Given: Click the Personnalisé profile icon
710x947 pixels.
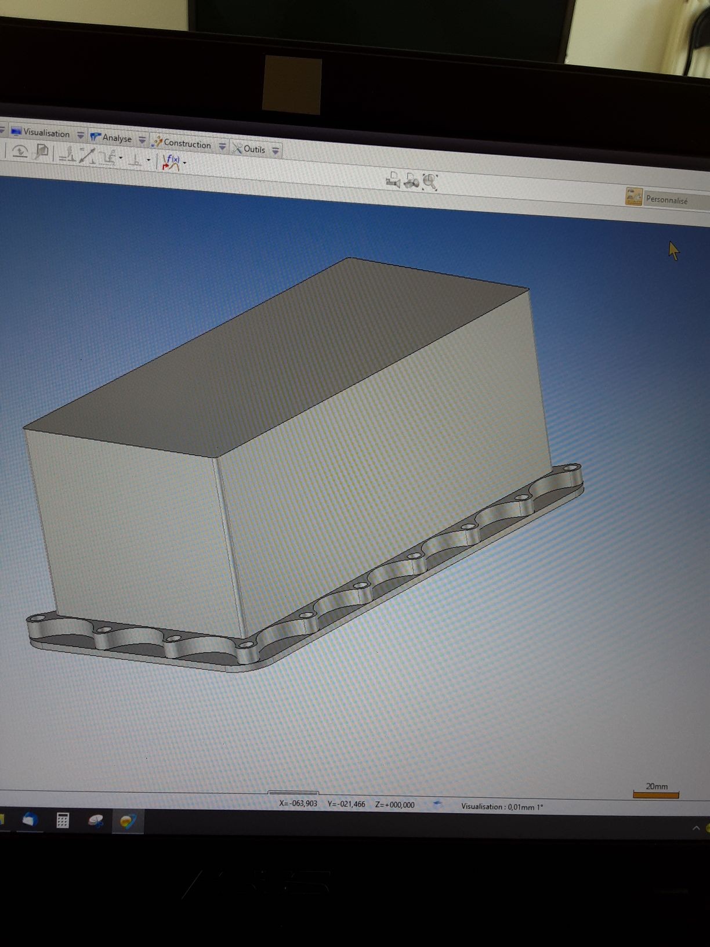Looking at the screenshot, I should 633,196.
